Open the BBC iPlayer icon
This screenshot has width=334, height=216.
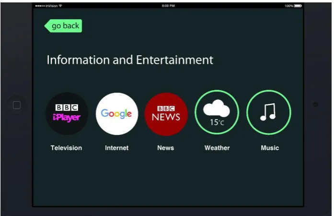67,114
